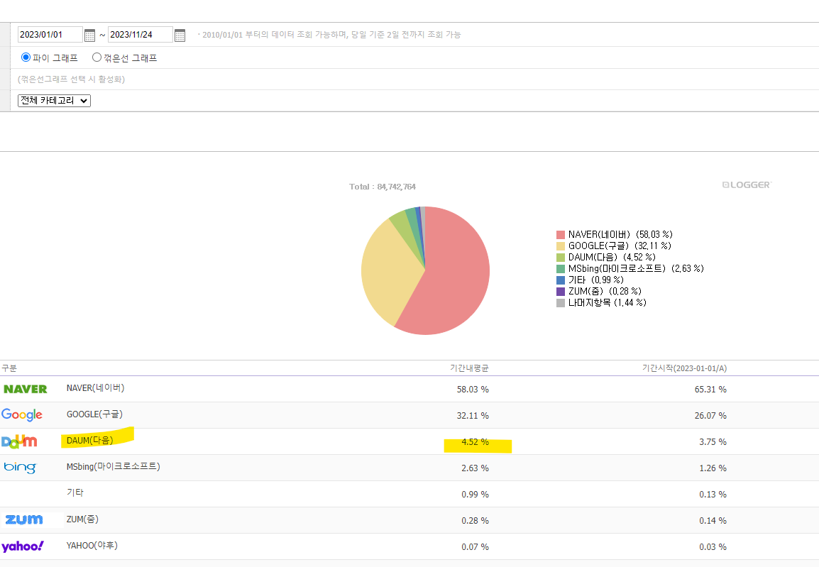Click the GOOGLE(구글) legend label
The width and height of the screenshot is (819, 567).
click(620, 246)
